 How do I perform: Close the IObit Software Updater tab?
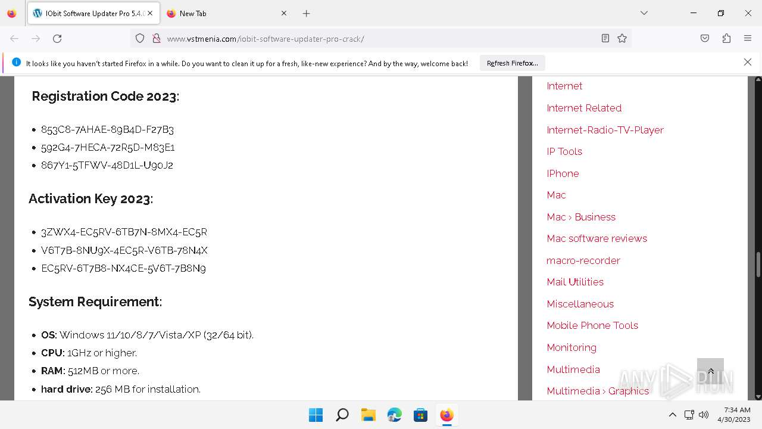coord(150,13)
